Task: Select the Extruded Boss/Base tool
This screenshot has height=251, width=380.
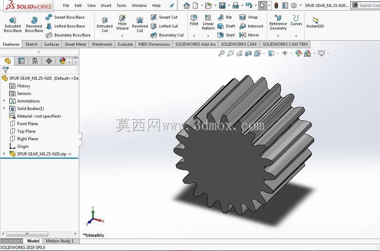Action: 13,25
